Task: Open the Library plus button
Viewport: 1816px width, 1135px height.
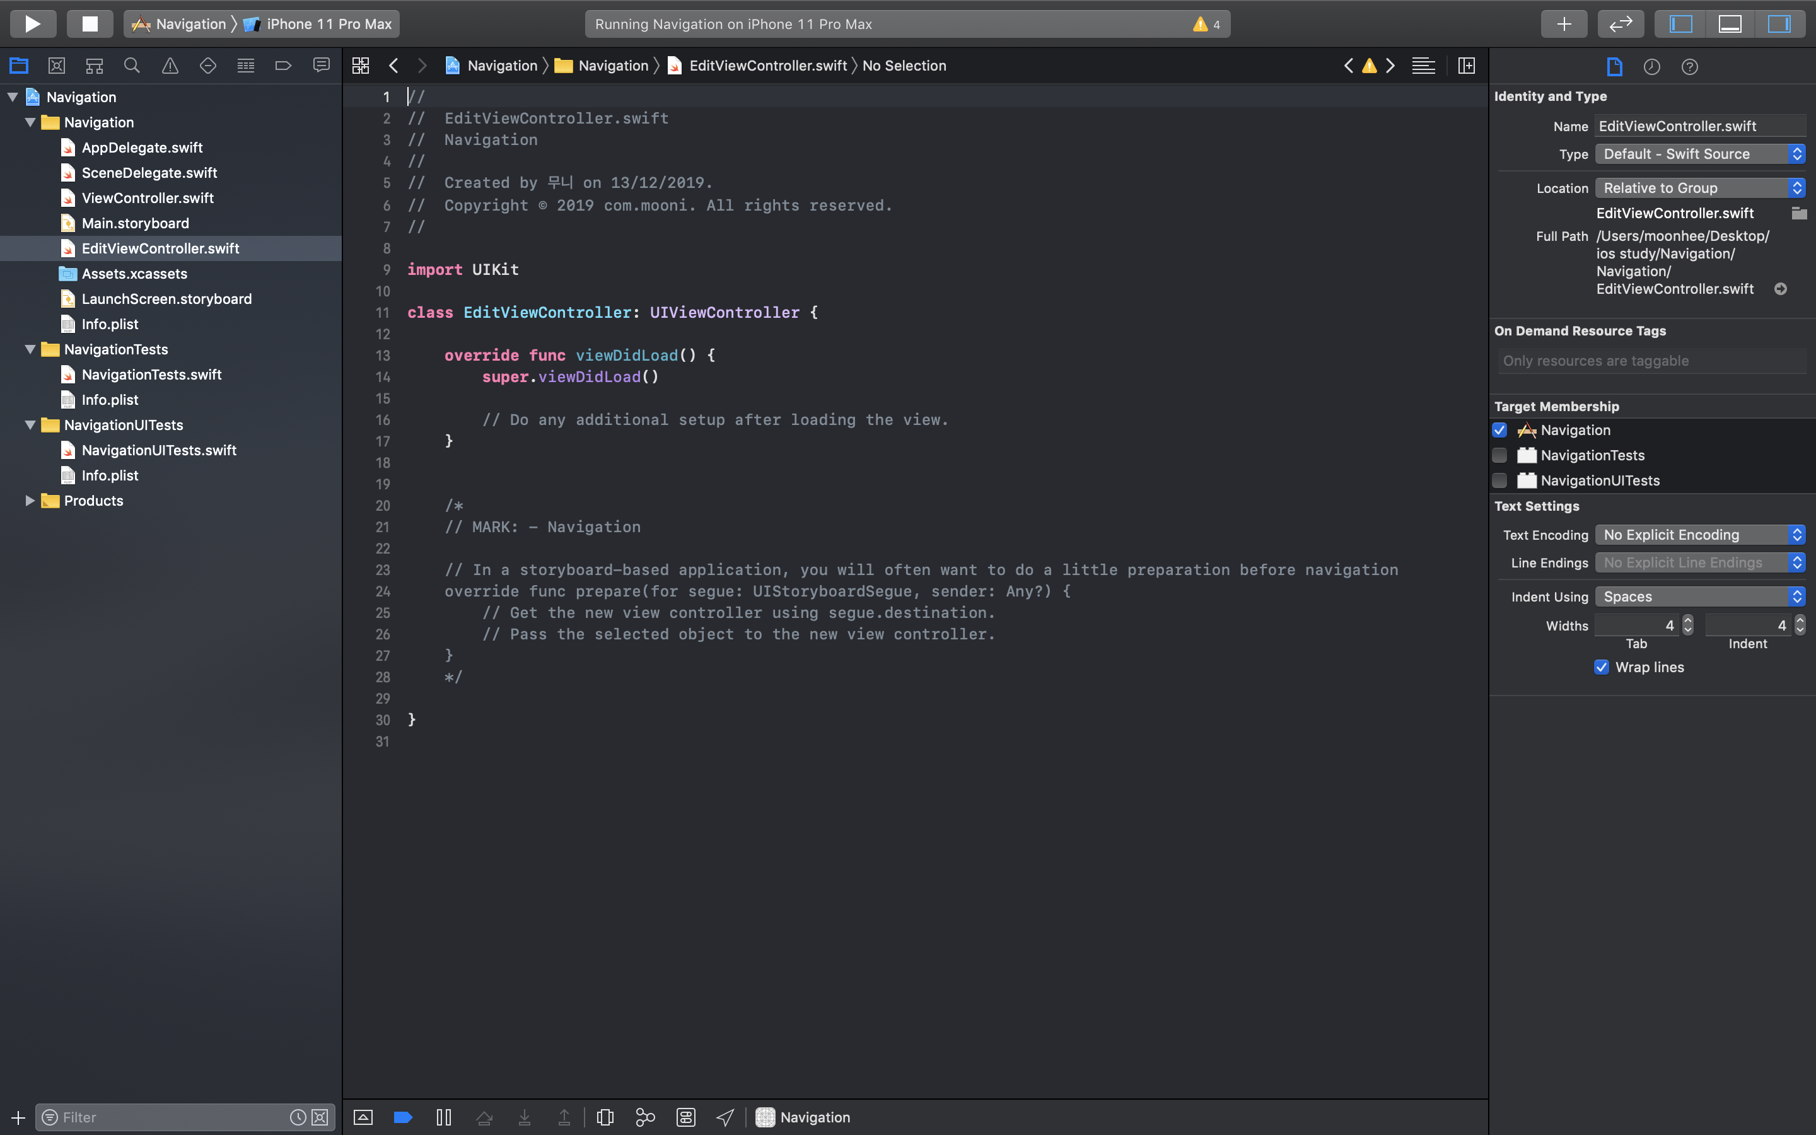Action: click(1564, 23)
